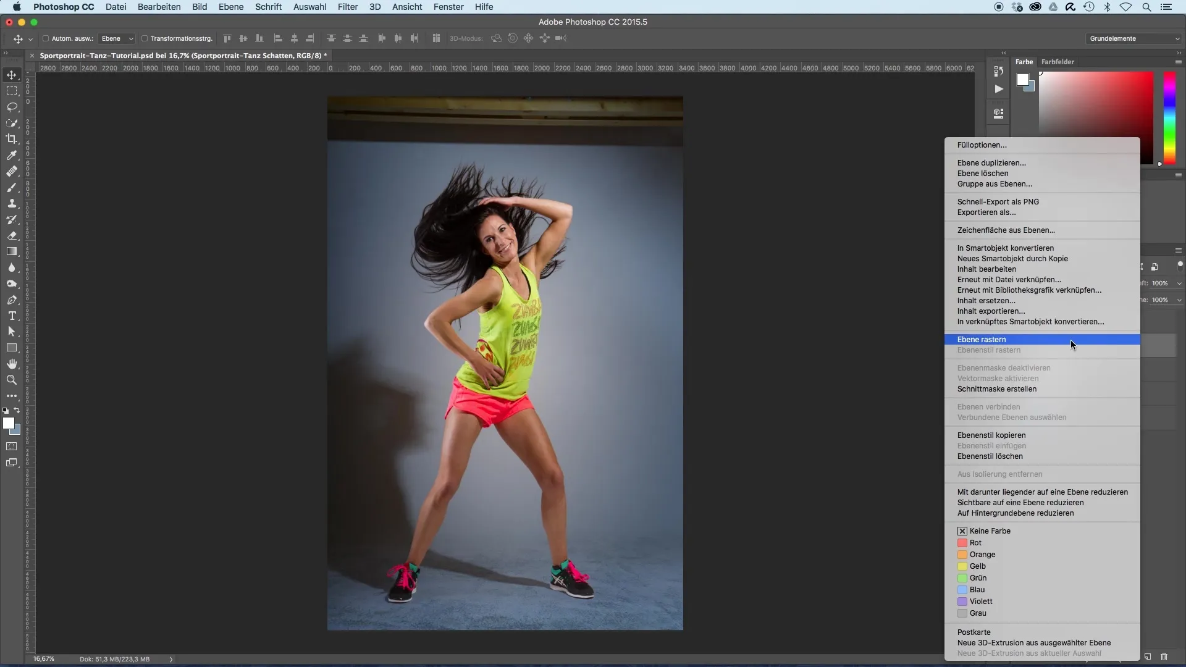Open the fill 100% dropdown arrow
Screen dimensions: 1186x667
1179,300
